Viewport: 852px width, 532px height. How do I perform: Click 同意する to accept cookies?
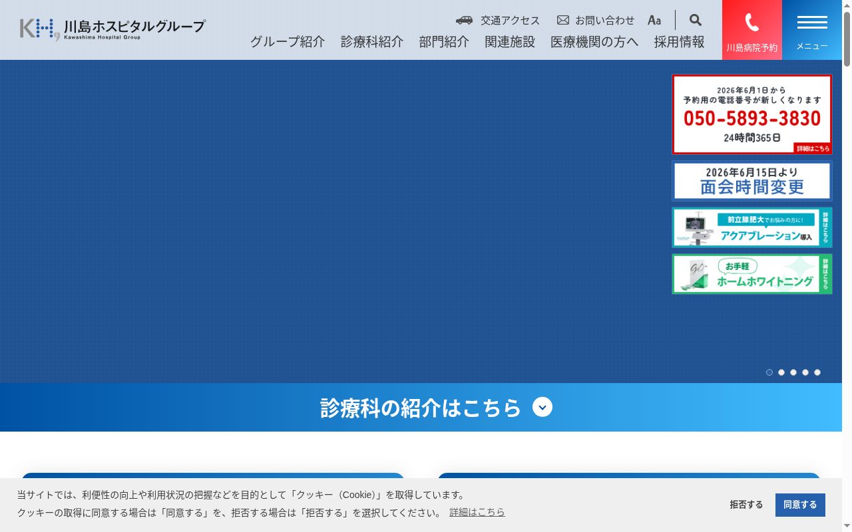pyautogui.click(x=800, y=505)
